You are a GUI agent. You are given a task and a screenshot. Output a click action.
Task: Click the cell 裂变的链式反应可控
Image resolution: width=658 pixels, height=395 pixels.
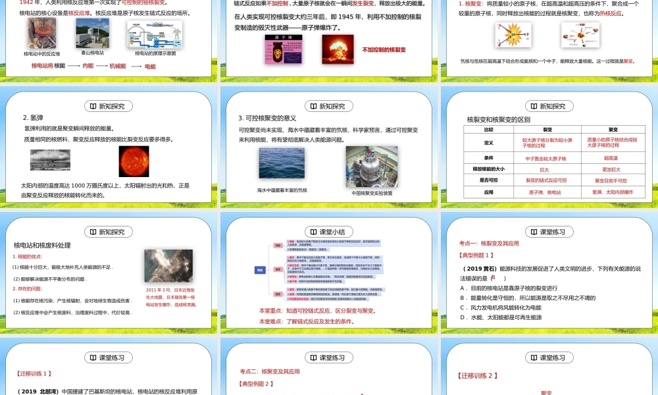[546, 180]
